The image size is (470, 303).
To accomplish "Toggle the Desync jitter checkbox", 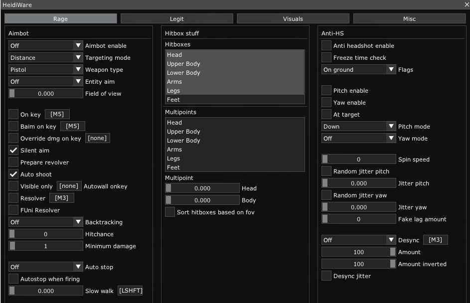I will [326, 276].
